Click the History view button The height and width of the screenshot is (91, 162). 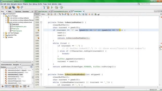43,14
